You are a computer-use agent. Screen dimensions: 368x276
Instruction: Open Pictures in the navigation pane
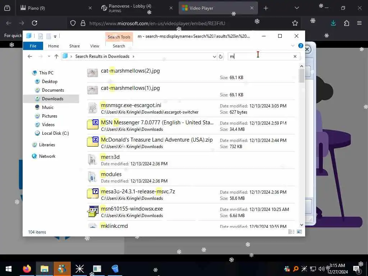tap(49, 116)
